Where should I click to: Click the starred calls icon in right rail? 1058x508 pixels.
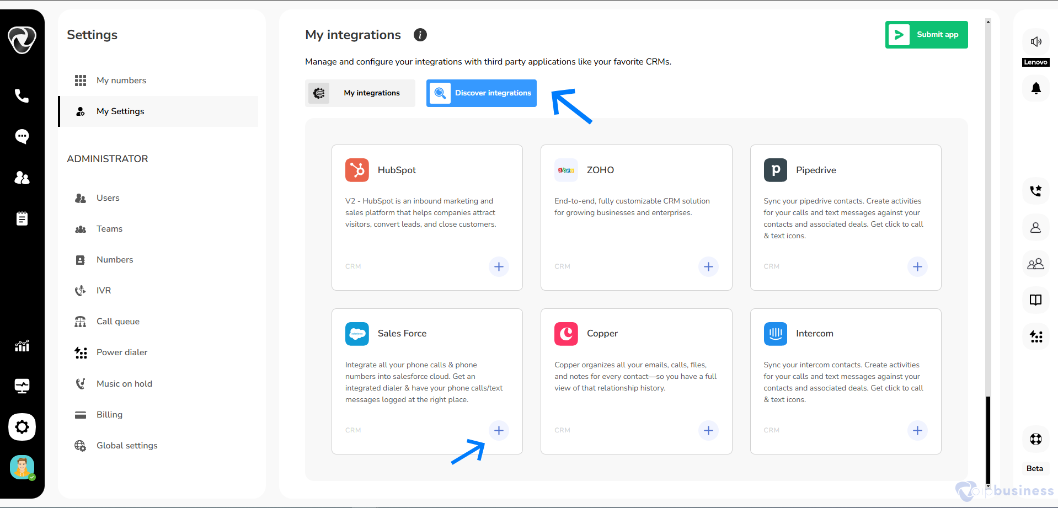1036,191
